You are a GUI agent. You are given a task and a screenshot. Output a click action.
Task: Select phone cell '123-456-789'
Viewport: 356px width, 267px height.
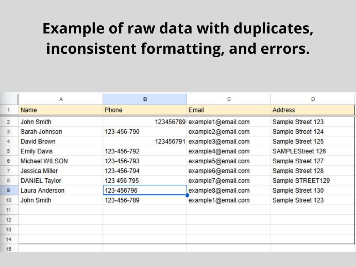pos(145,200)
